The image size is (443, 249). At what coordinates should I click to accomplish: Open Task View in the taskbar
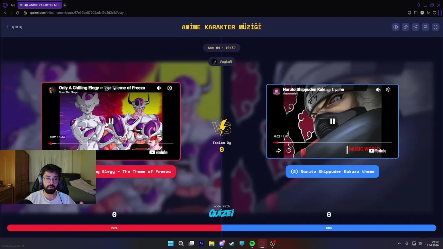point(191,243)
